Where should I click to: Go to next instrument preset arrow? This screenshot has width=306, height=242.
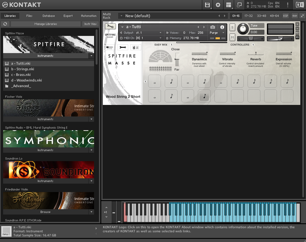point(204,27)
